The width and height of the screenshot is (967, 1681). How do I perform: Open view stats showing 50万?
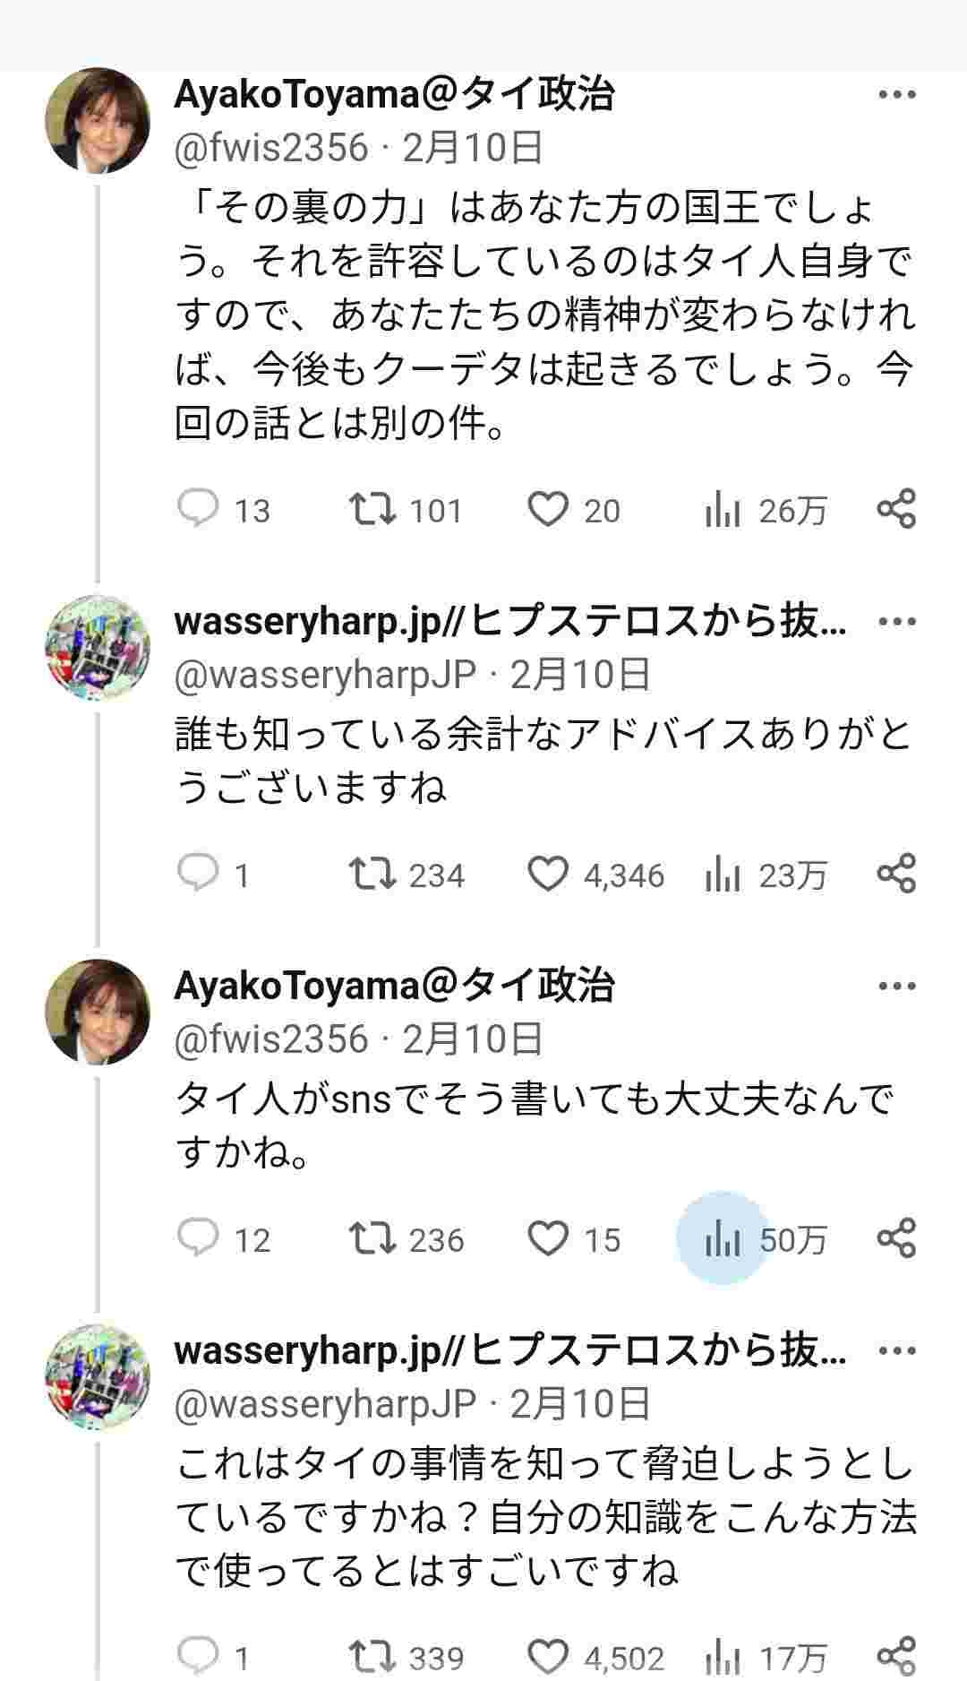(x=722, y=1240)
